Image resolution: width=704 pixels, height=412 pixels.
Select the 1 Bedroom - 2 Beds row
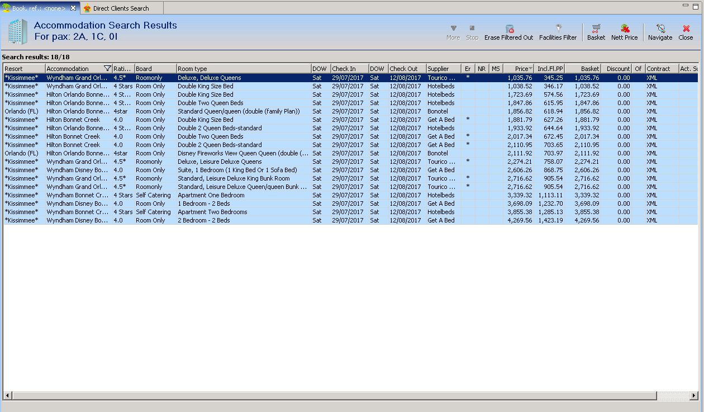click(350, 203)
